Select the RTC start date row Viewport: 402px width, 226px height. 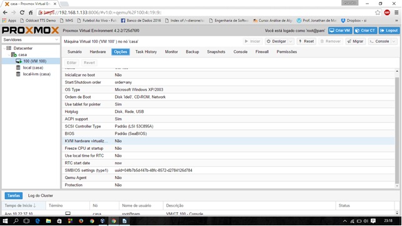(228, 163)
